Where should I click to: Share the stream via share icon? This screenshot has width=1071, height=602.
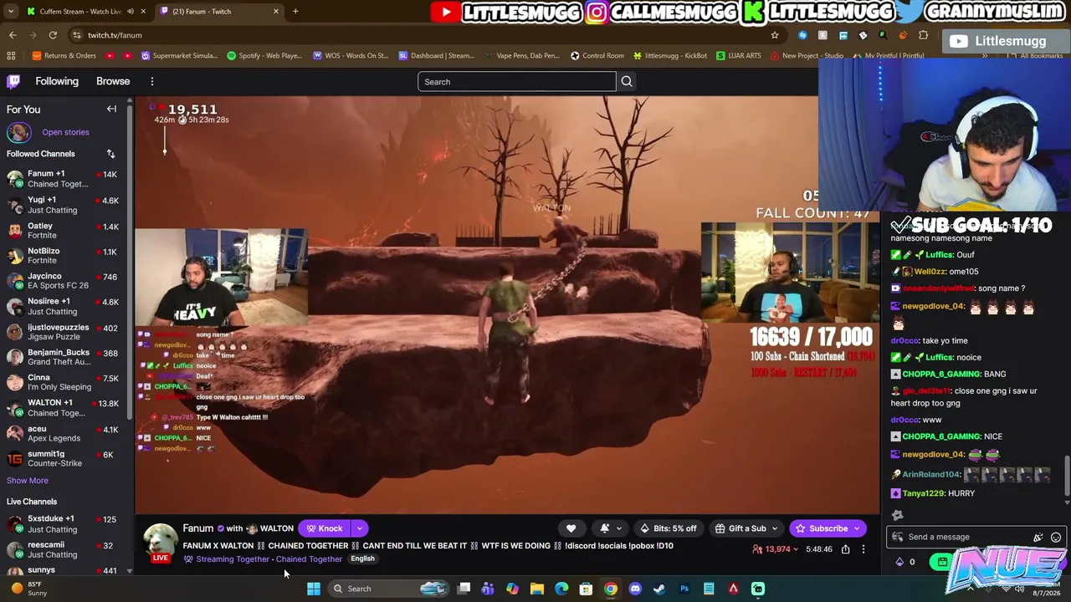click(846, 549)
